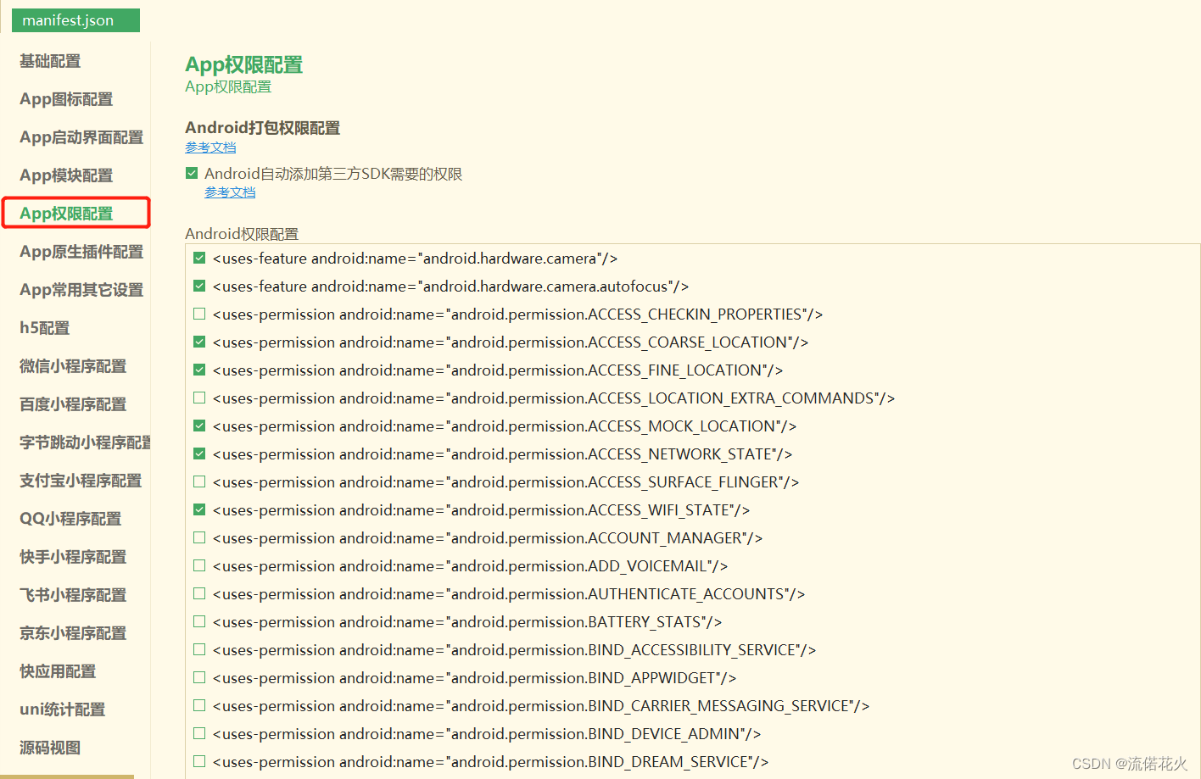Screen dimensions: 1201x779
Task: Check ADD_VOICEMAIL permission
Action: click(199, 565)
